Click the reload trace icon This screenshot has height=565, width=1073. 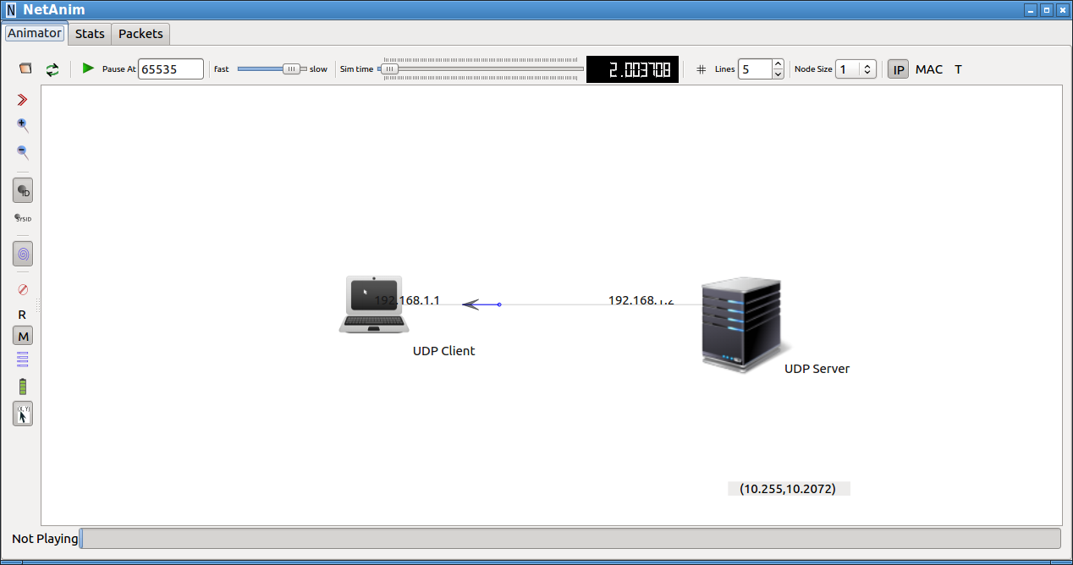click(x=52, y=69)
